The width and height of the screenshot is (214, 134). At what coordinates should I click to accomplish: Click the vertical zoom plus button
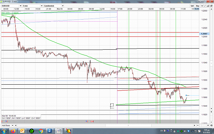tap(211, 112)
